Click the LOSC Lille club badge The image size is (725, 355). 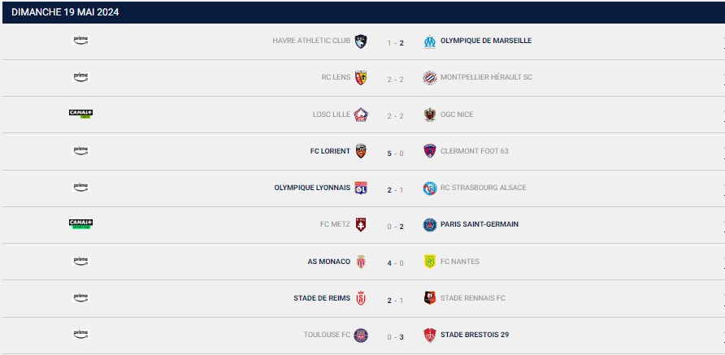(361, 115)
